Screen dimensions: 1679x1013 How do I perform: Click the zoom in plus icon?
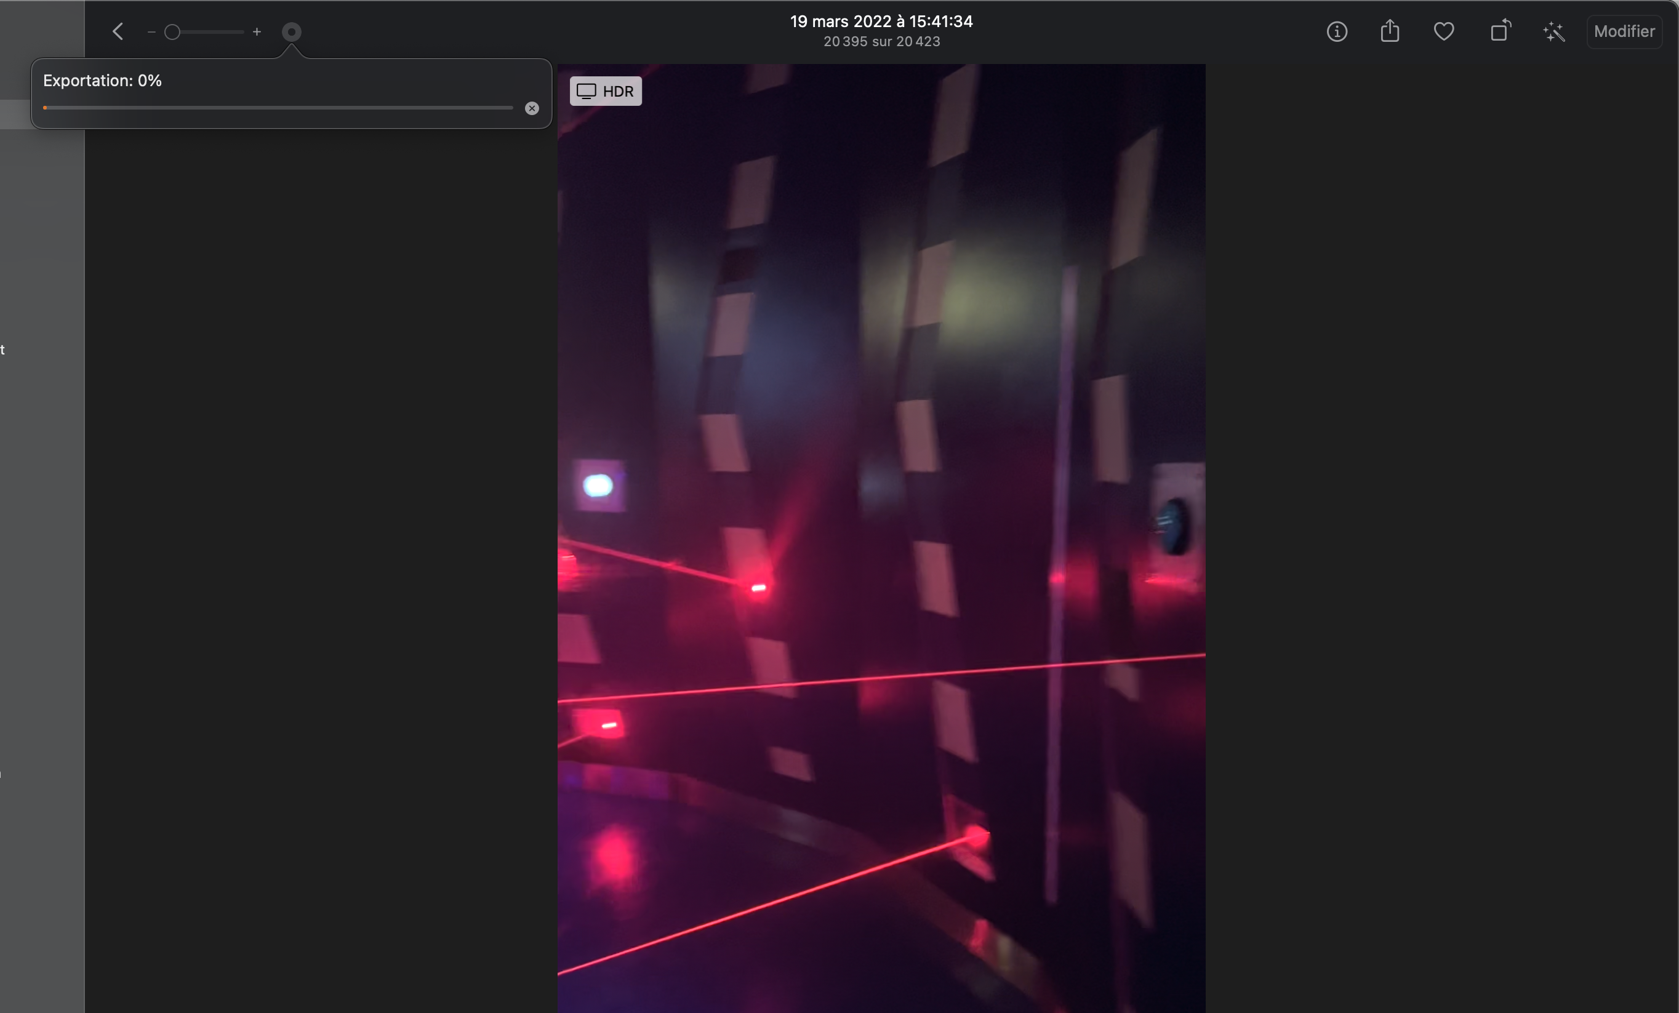click(x=257, y=32)
